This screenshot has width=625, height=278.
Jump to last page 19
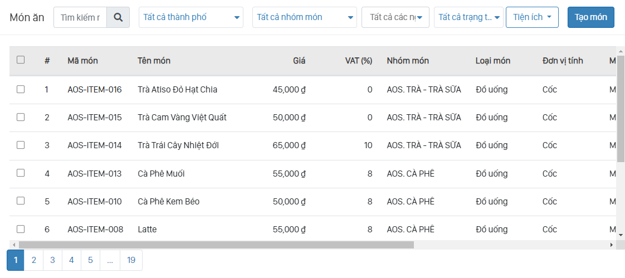(131, 260)
